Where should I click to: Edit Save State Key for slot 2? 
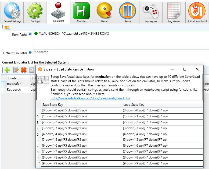(81, 117)
